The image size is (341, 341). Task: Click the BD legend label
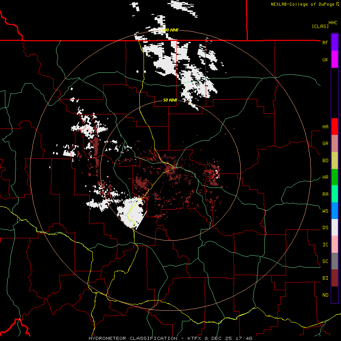325,160
